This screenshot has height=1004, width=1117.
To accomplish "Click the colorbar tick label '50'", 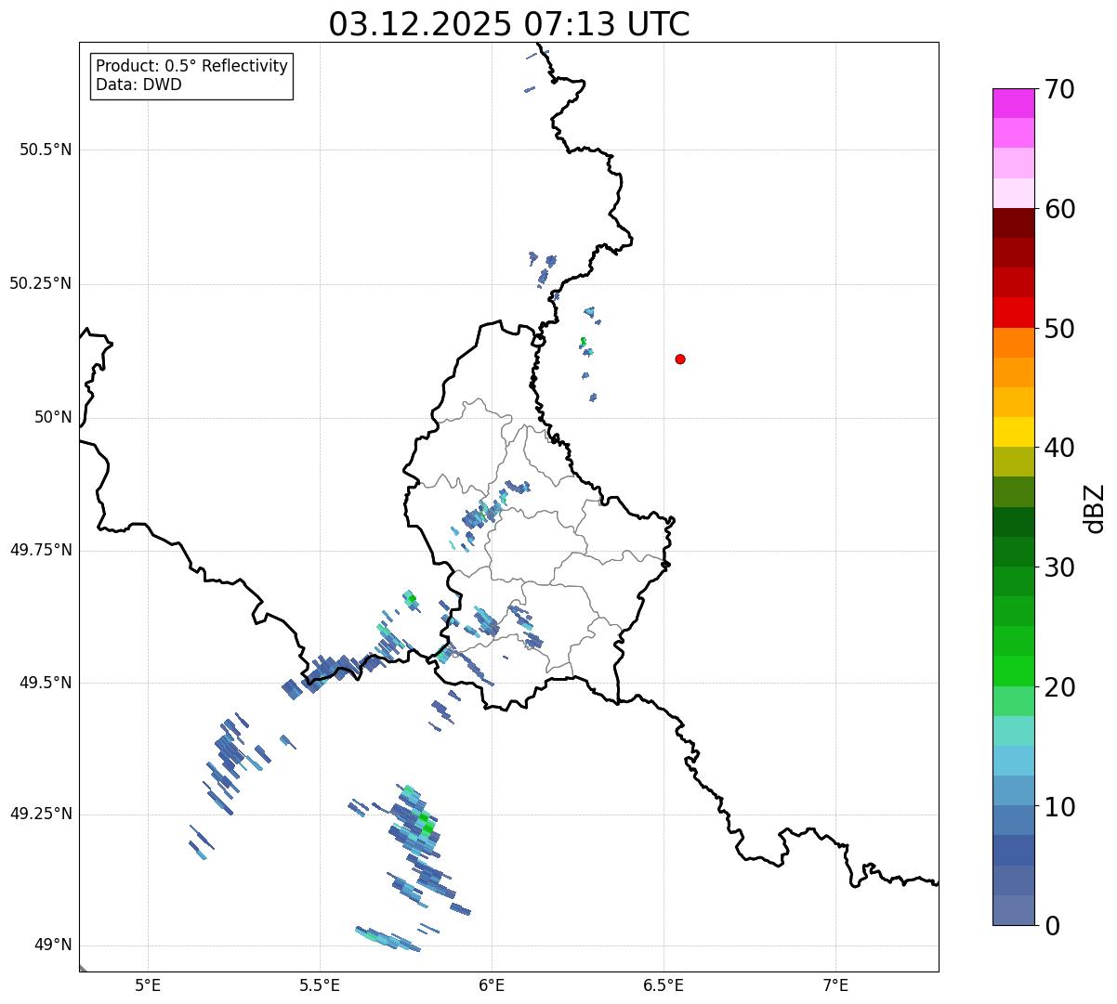I will tap(1059, 329).
